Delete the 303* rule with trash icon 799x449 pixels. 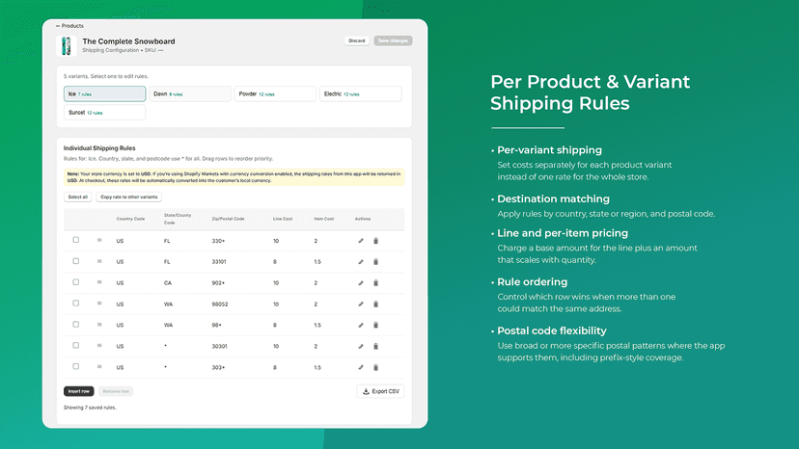(x=376, y=367)
